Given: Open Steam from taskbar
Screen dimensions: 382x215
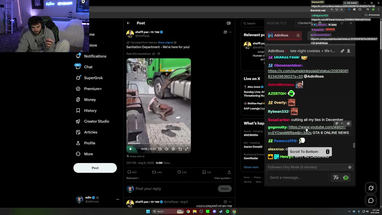Looking at the screenshot, I should point(221,212).
